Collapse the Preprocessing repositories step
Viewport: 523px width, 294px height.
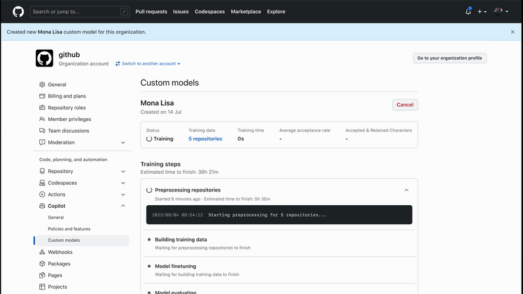coord(406,190)
